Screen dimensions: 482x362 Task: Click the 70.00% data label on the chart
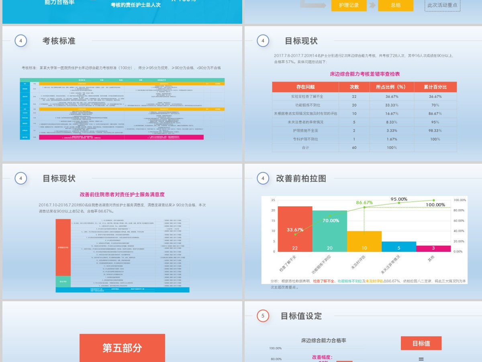pos(331,220)
